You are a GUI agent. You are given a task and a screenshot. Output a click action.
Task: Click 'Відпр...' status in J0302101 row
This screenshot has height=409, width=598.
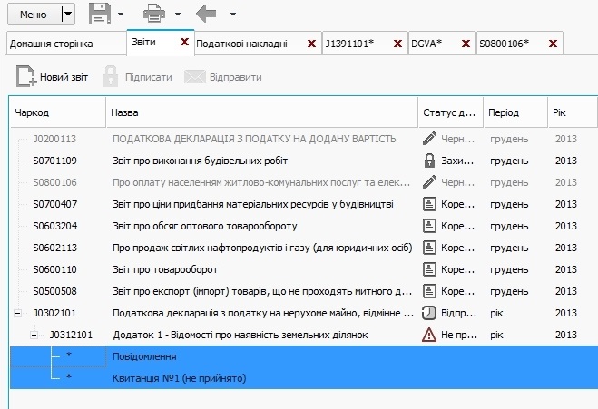tap(458, 313)
